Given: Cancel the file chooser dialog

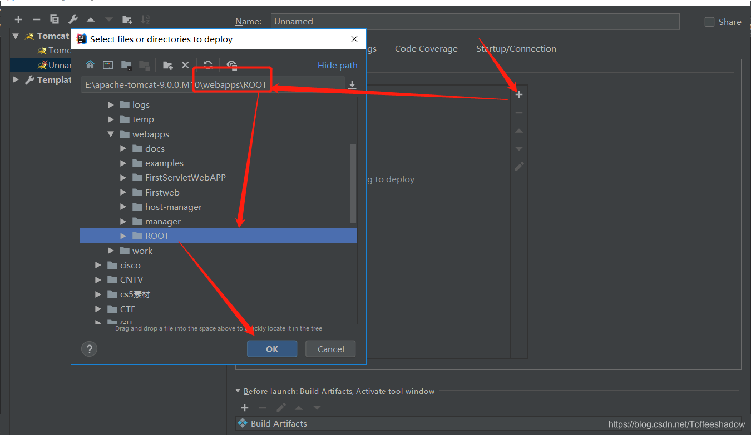Looking at the screenshot, I should pos(331,349).
